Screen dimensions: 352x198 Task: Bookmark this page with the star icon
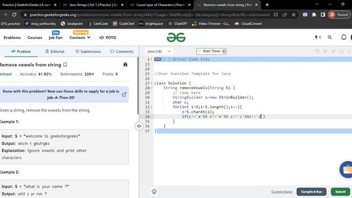point(294,15)
